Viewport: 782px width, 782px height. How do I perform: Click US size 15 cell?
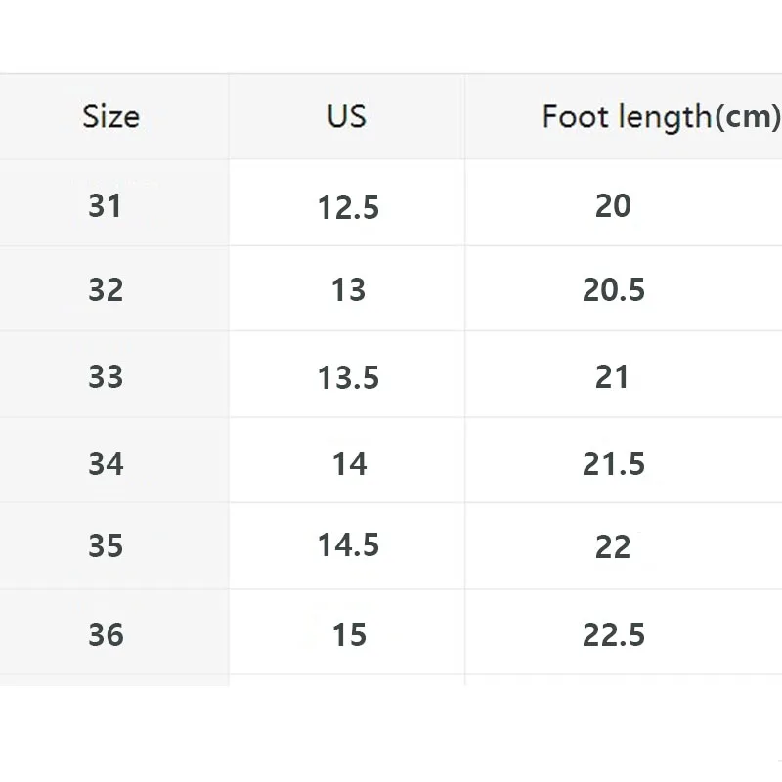tap(348, 634)
